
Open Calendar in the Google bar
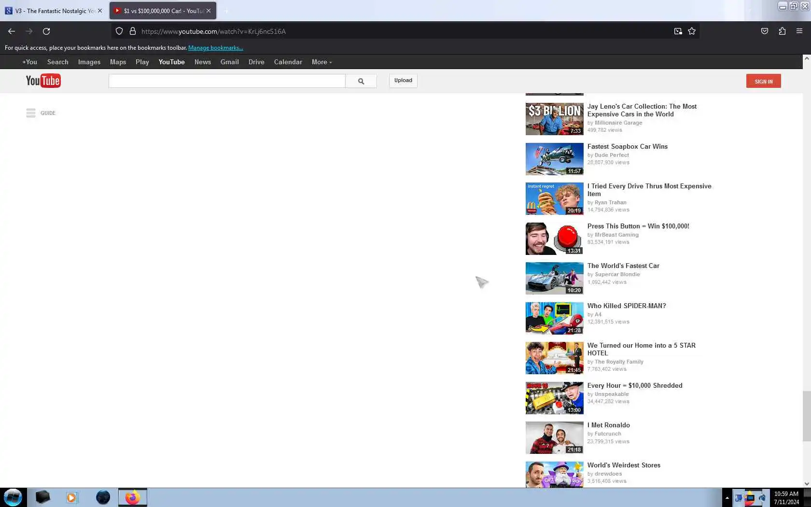coord(288,62)
